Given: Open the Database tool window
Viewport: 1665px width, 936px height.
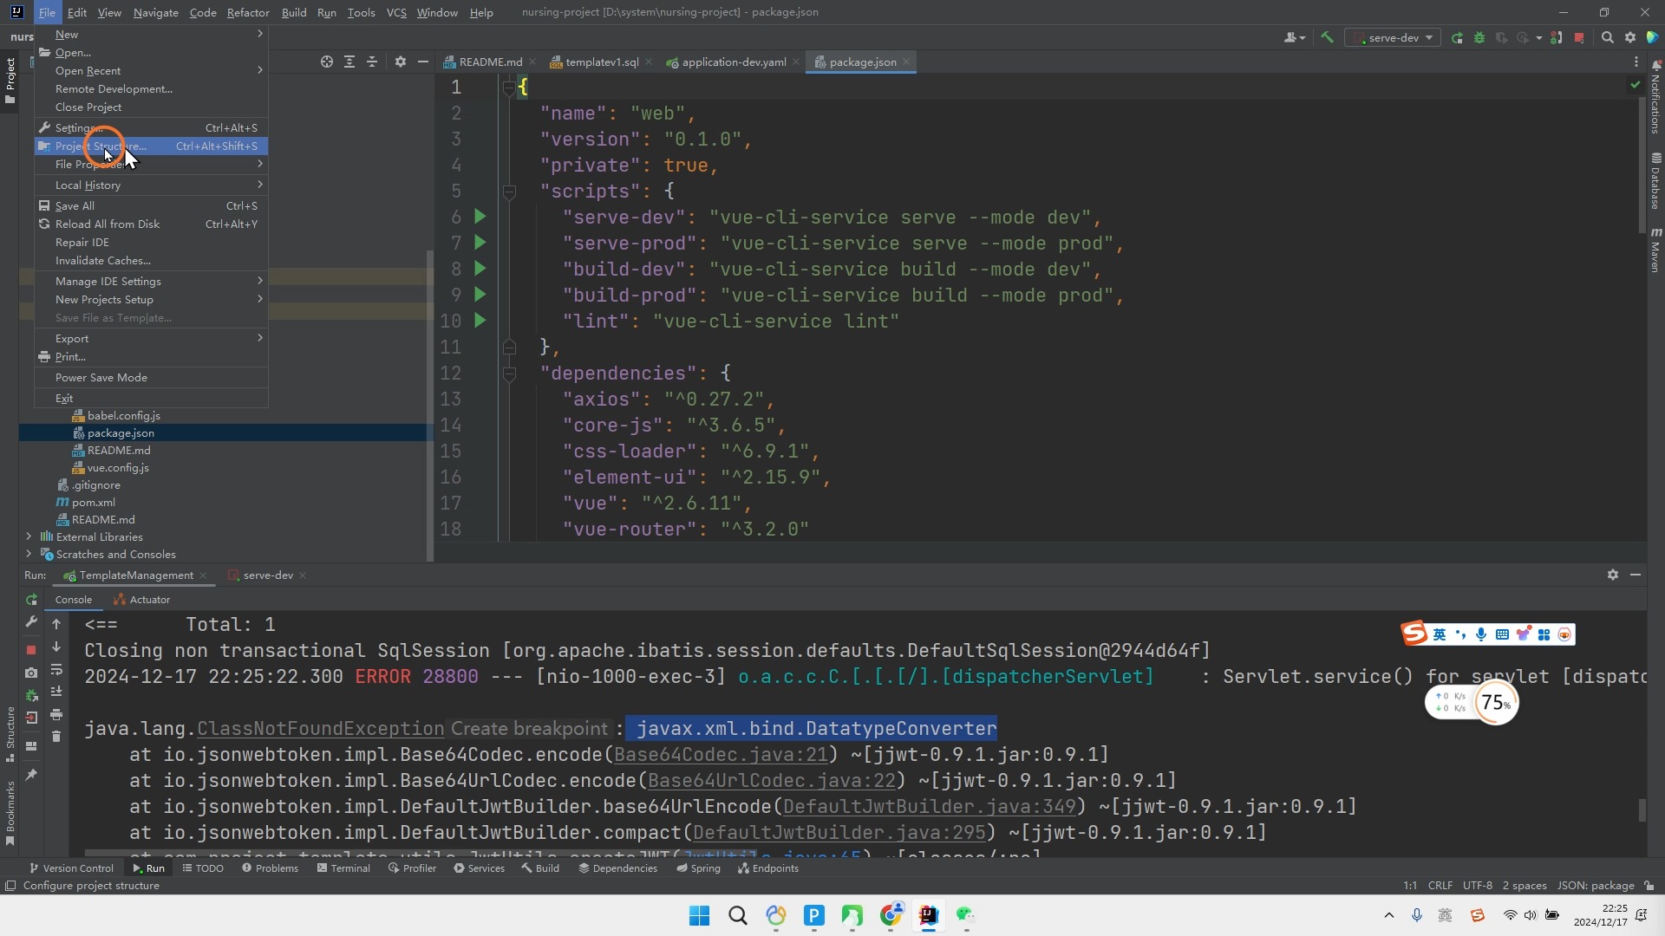Looking at the screenshot, I should point(1656,179).
